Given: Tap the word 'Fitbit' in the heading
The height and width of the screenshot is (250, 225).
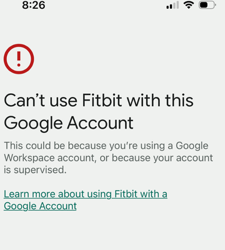Looking at the screenshot, I should click(102, 100).
